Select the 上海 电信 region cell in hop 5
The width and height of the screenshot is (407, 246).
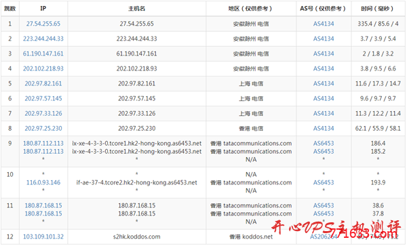pyautogui.click(x=251, y=84)
